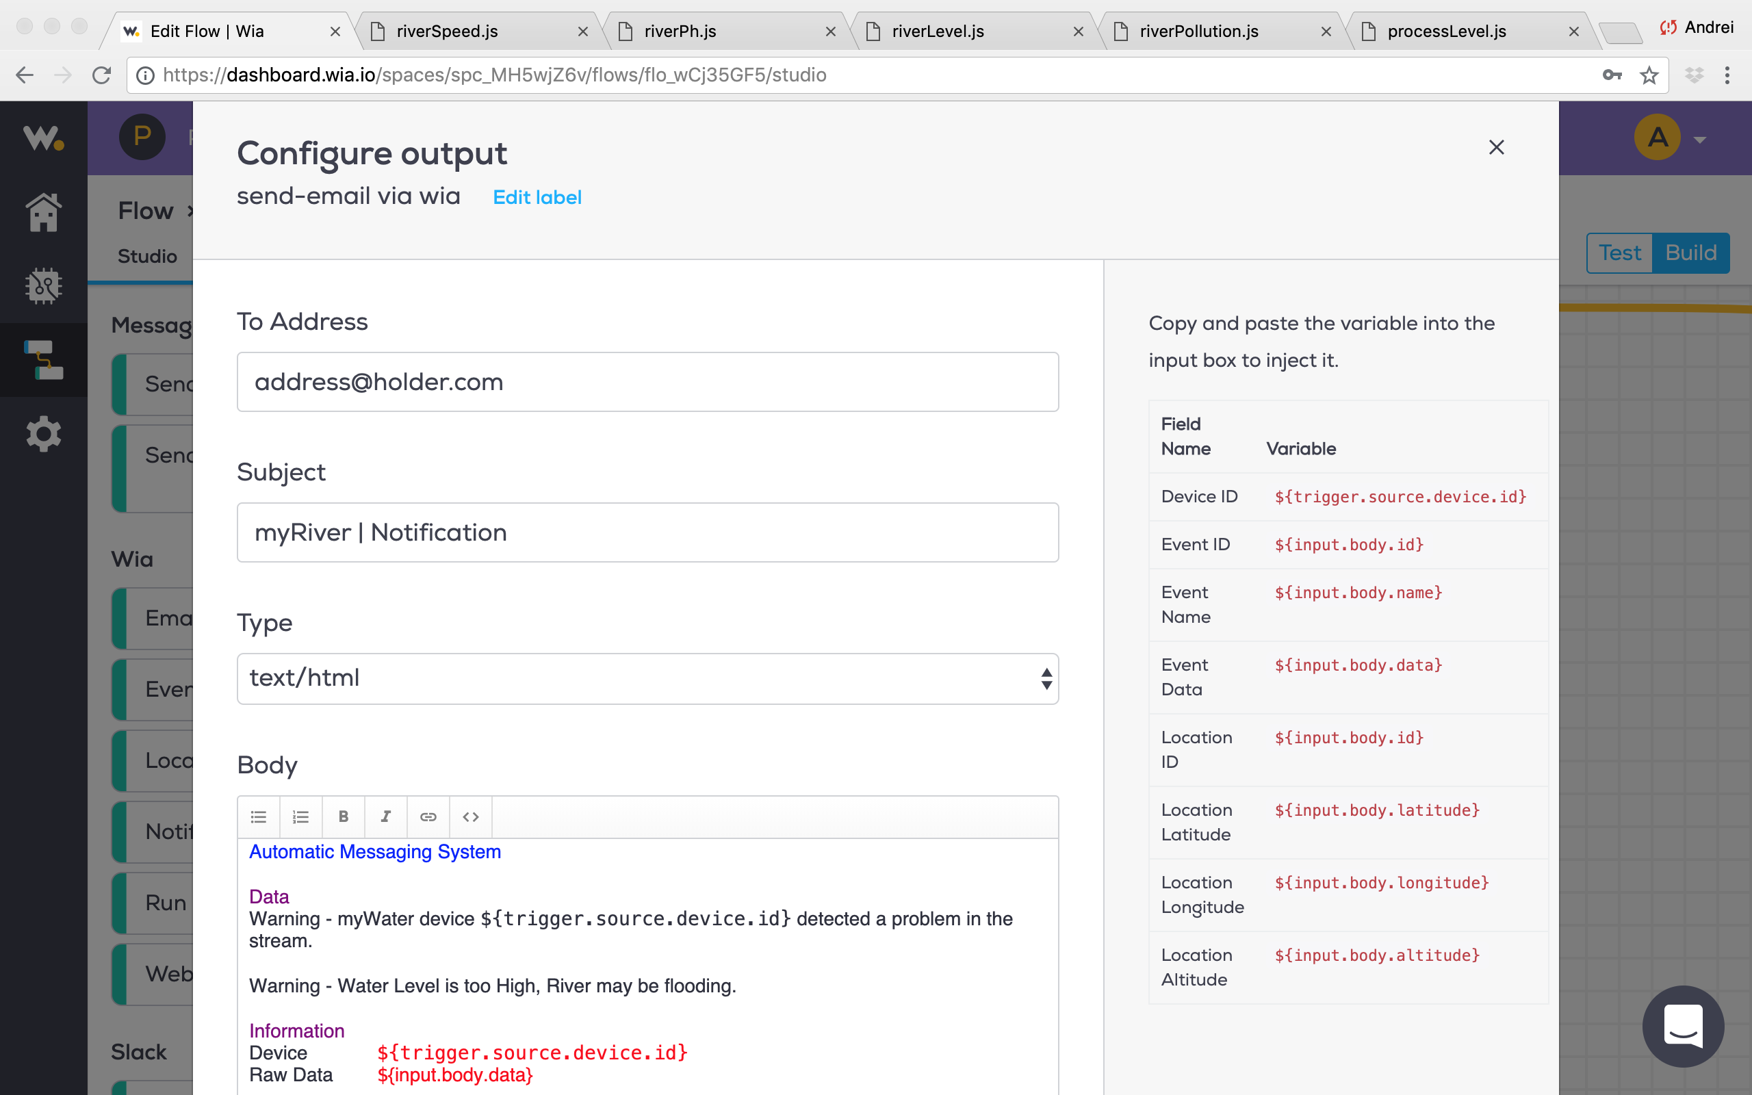The height and width of the screenshot is (1095, 1752).
Task: Open Chrome's three-dot menu
Action: (x=1727, y=75)
